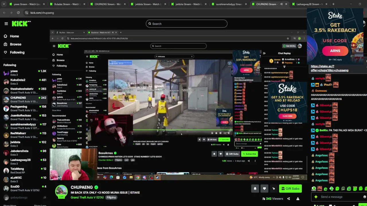The width and height of the screenshot is (367, 206).
Task: Open sunshinemelodyyy channel in sidebar list
Action: pos(25,126)
